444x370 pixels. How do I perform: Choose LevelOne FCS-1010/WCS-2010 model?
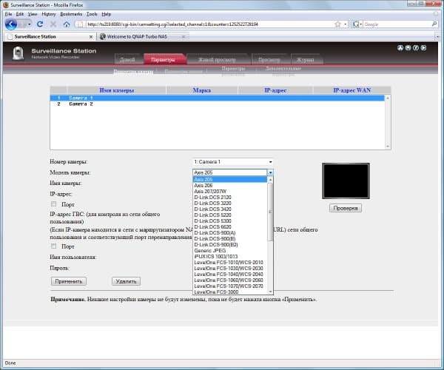pos(230,263)
